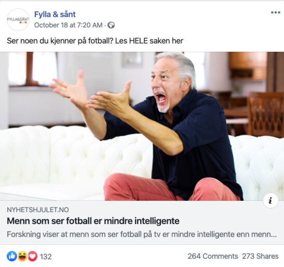Open the three-dot post options menu
This screenshot has width=284, height=267.
click(275, 12)
